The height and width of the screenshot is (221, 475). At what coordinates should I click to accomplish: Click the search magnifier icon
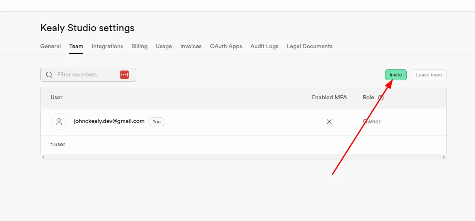49,75
